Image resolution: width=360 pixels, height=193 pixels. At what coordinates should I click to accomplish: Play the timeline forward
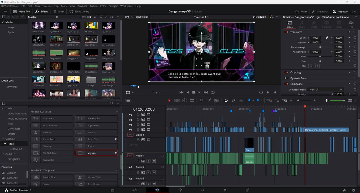(x=199, y=92)
